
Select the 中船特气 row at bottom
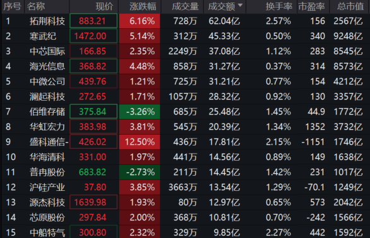point(185,232)
